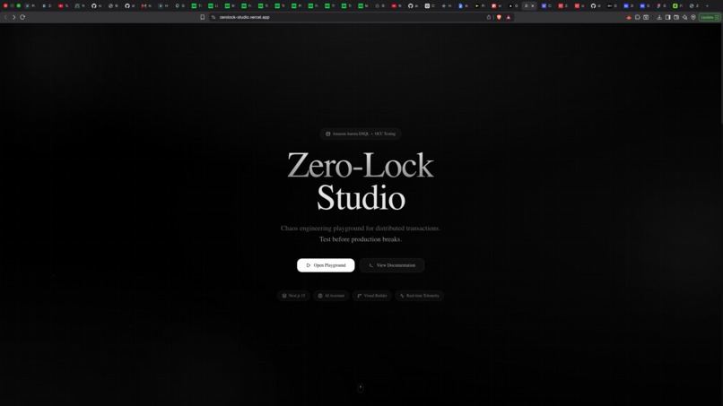Open site info icon left of the URL
This screenshot has height=406, width=723.
(x=213, y=17)
